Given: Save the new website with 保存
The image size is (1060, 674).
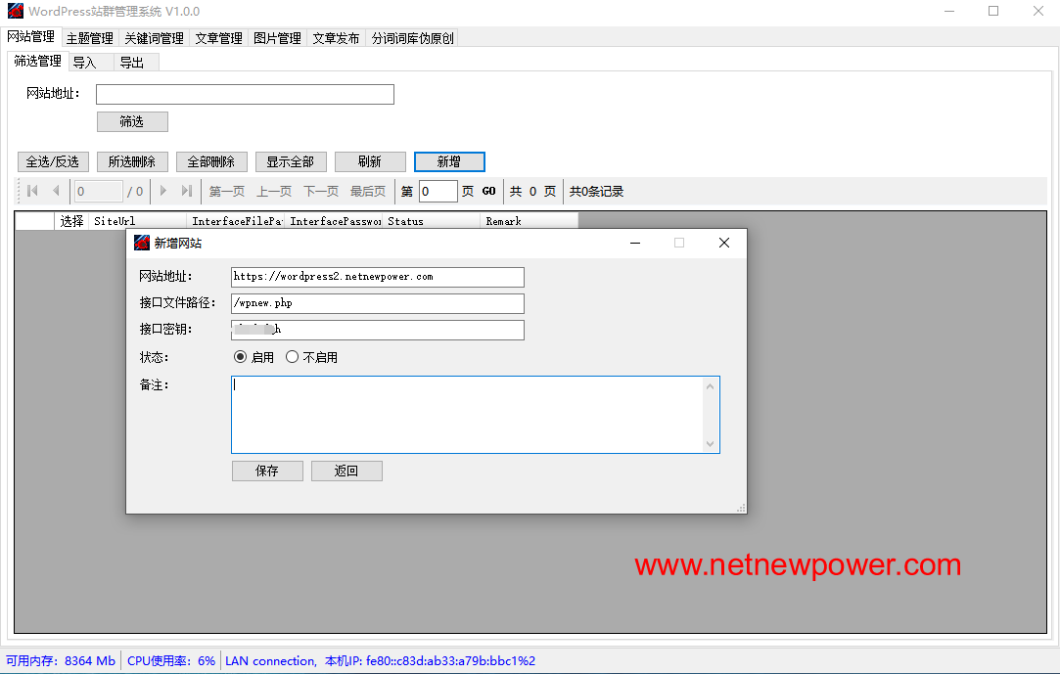Looking at the screenshot, I should 267,471.
